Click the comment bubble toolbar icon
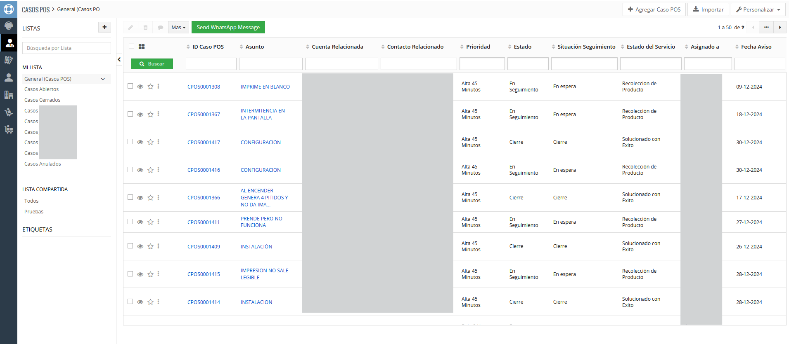The height and width of the screenshot is (344, 789). [x=160, y=28]
